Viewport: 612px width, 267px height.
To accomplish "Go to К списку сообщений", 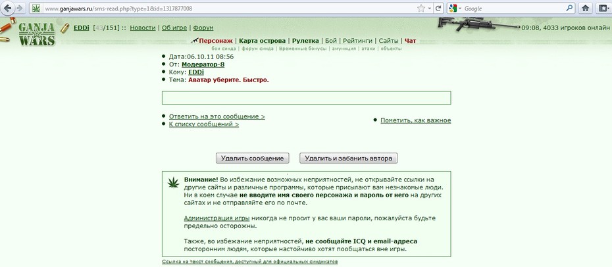I will click(204, 124).
